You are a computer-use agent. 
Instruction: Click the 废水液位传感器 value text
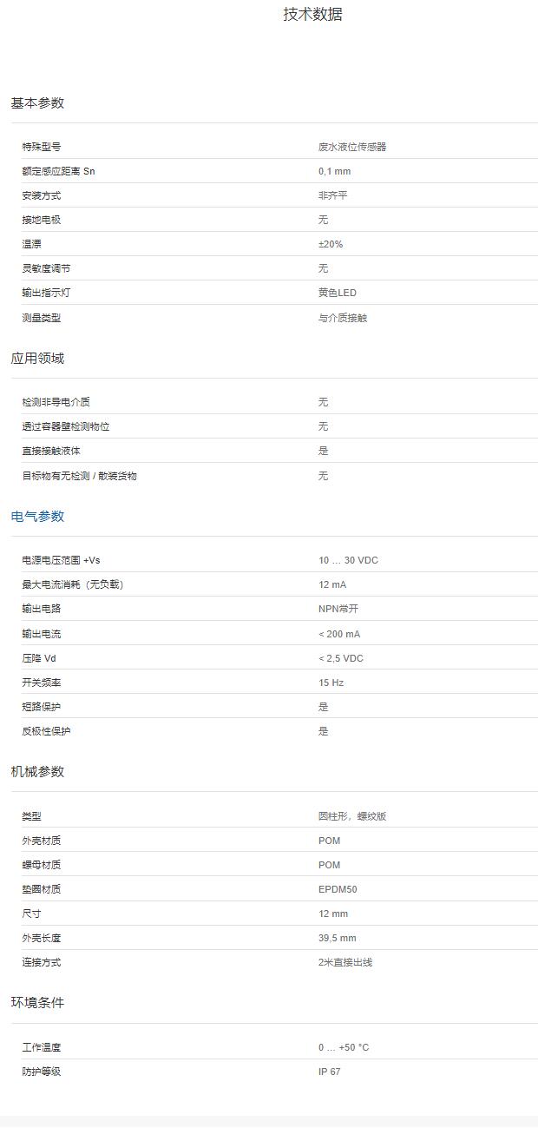351,147
